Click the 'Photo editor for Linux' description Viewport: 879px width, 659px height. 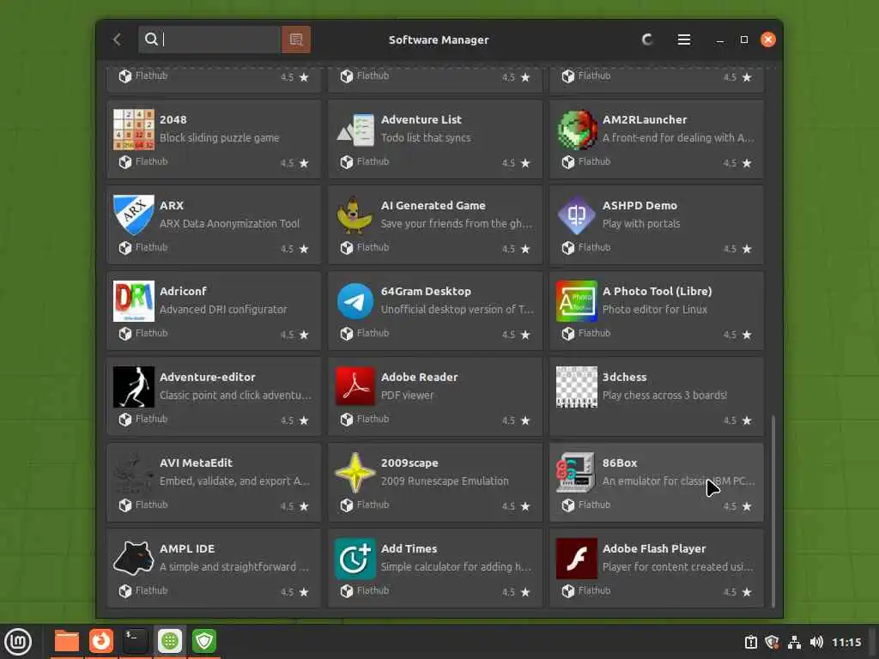tap(655, 309)
